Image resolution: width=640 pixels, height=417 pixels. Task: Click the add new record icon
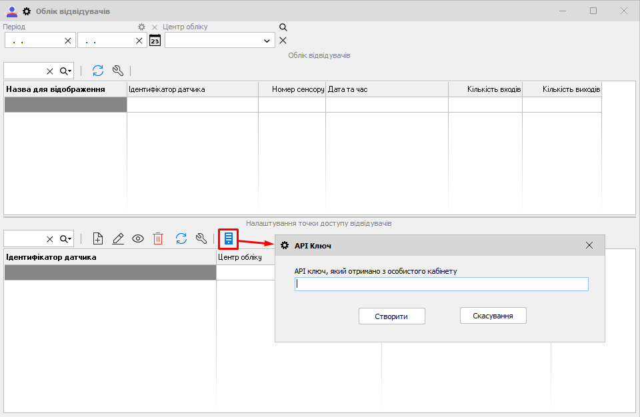tap(98, 238)
